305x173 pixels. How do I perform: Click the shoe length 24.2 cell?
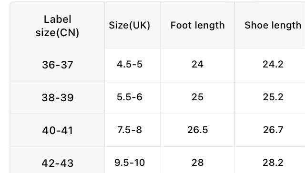pyautogui.click(x=270, y=65)
